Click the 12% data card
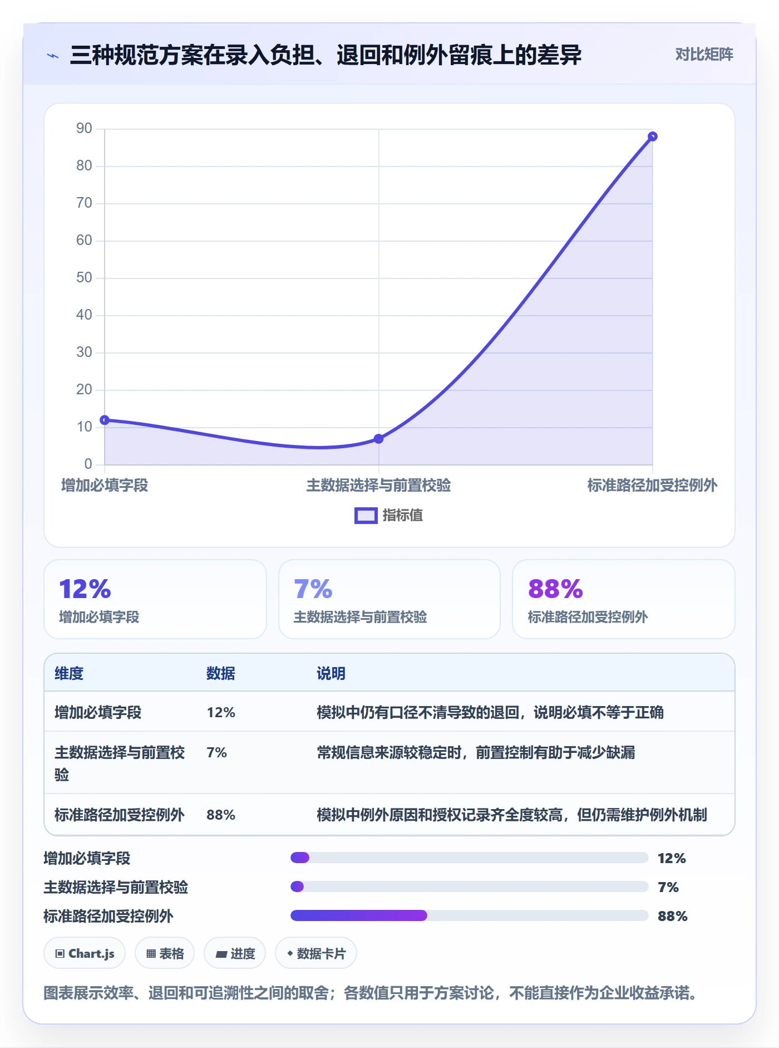Viewport: 779px width, 1048px height. point(155,599)
